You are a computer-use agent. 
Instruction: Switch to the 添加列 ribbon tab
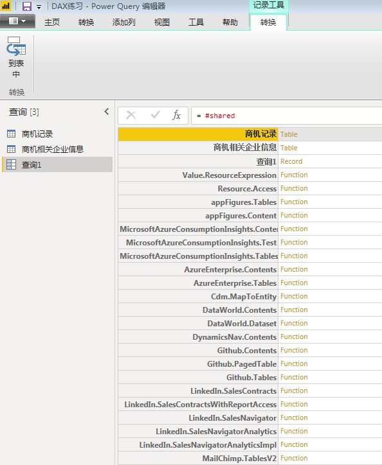click(124, 22)
